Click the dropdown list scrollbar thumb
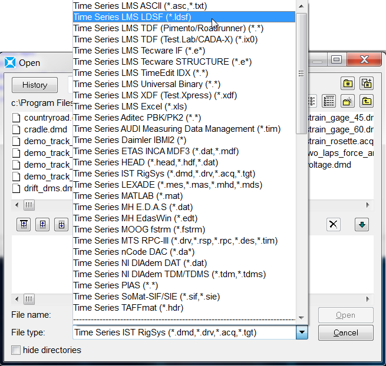Screen dimensions: 386x366 (x=301, y=73)
